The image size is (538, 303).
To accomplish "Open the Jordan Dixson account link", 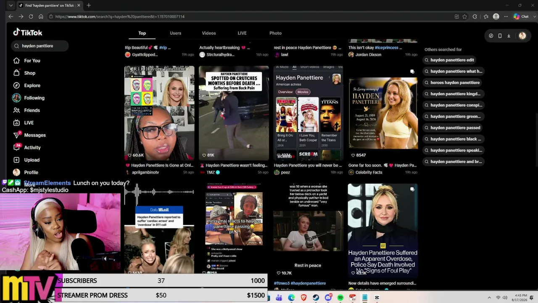I will (x=368, y=55).
